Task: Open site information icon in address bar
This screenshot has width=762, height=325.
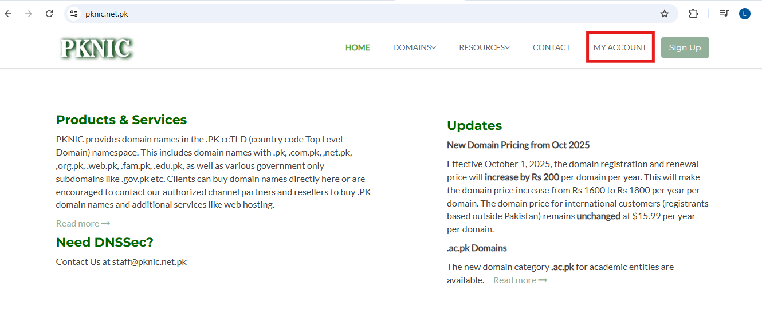Action: coord(73,14)
